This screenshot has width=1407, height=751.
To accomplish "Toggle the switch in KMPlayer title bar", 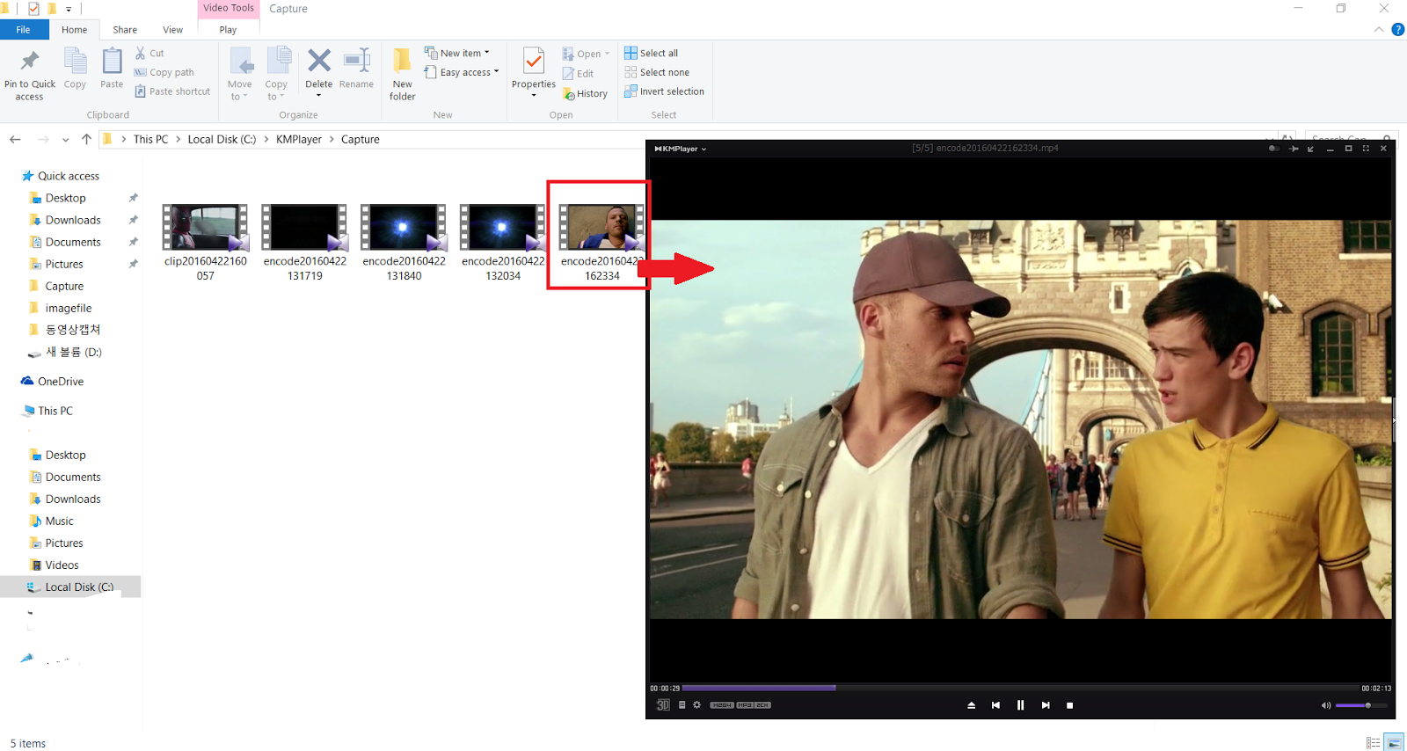I will click(1273, 149).
